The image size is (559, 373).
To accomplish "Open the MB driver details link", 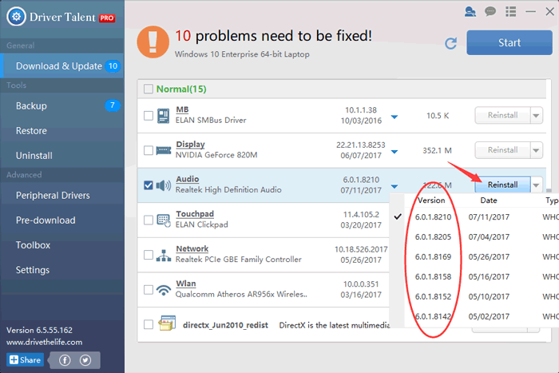I will (182, 110).
